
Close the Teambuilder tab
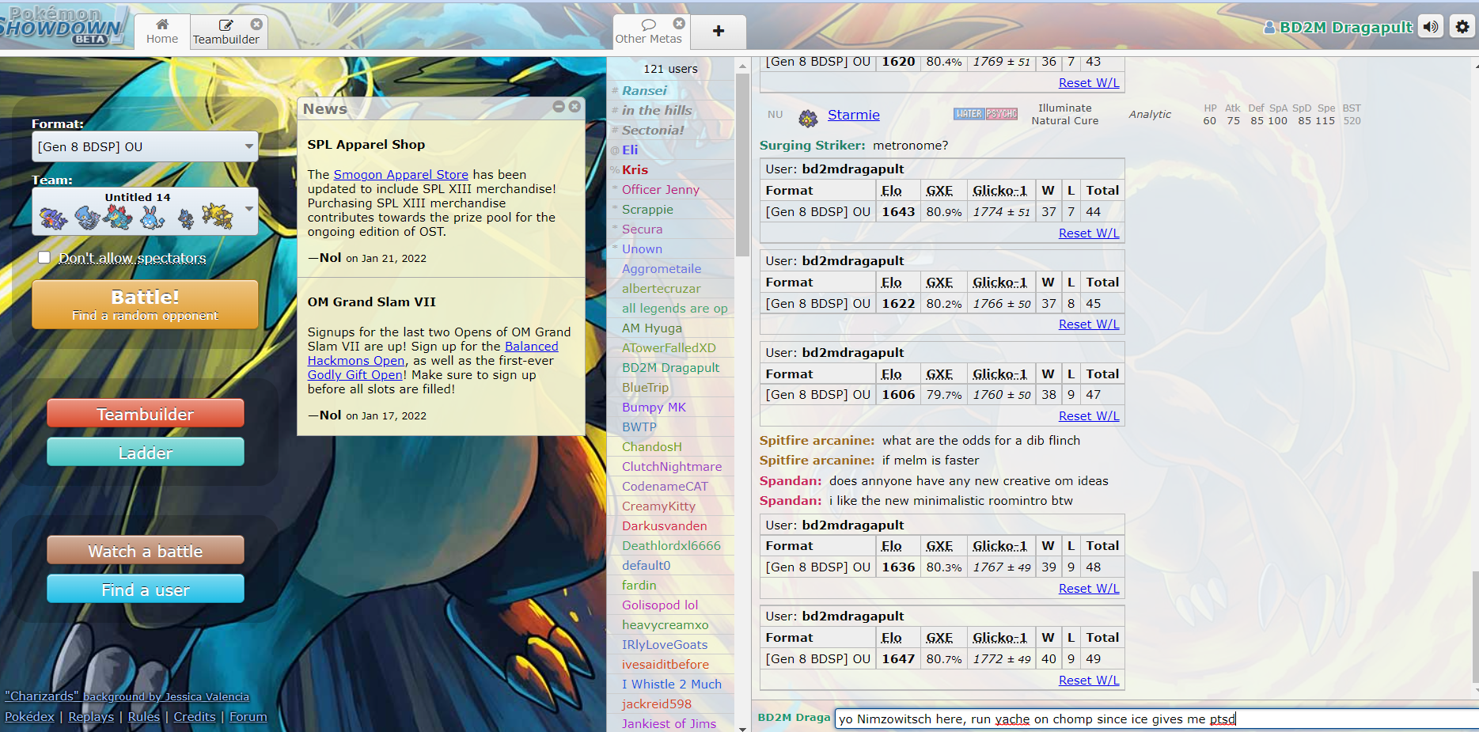tap(256, 25)
